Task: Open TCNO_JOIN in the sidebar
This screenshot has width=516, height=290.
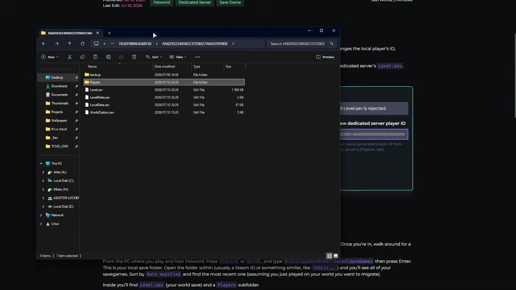Action: click(60, 146)
